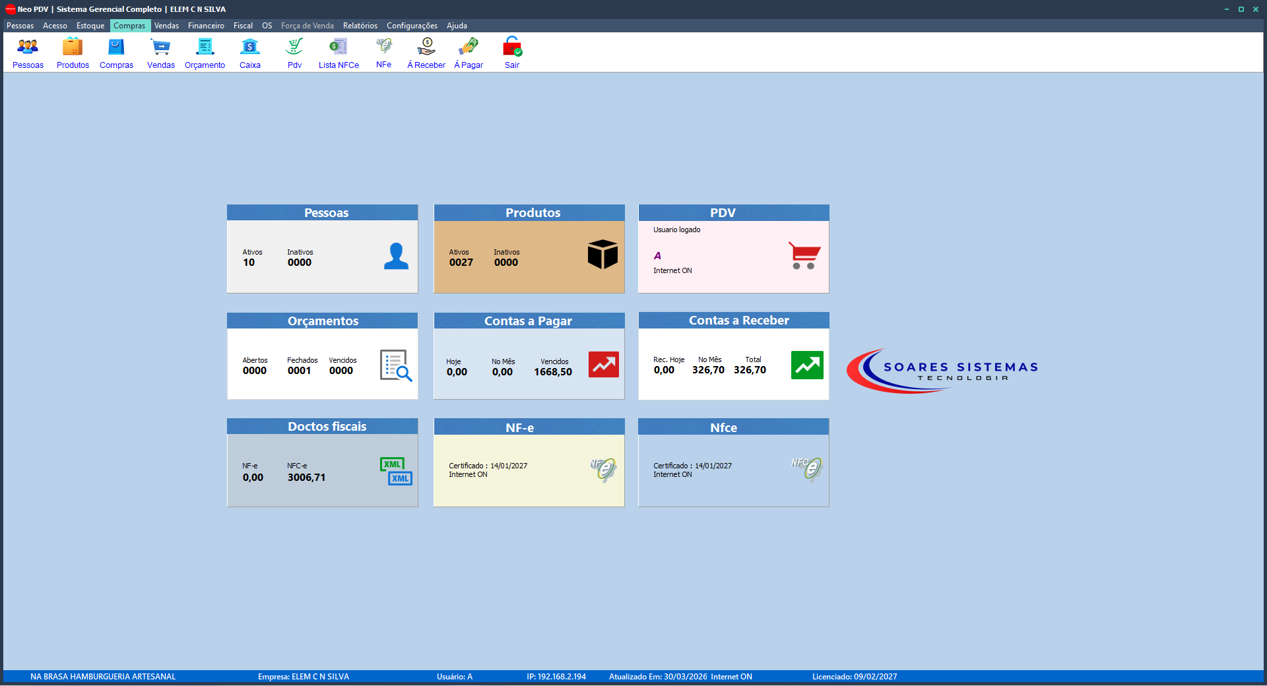The height and width of the screenshot is (686, 1267).
Task: Click the blue person icon in Pessoas card
Action: point(396,256)
